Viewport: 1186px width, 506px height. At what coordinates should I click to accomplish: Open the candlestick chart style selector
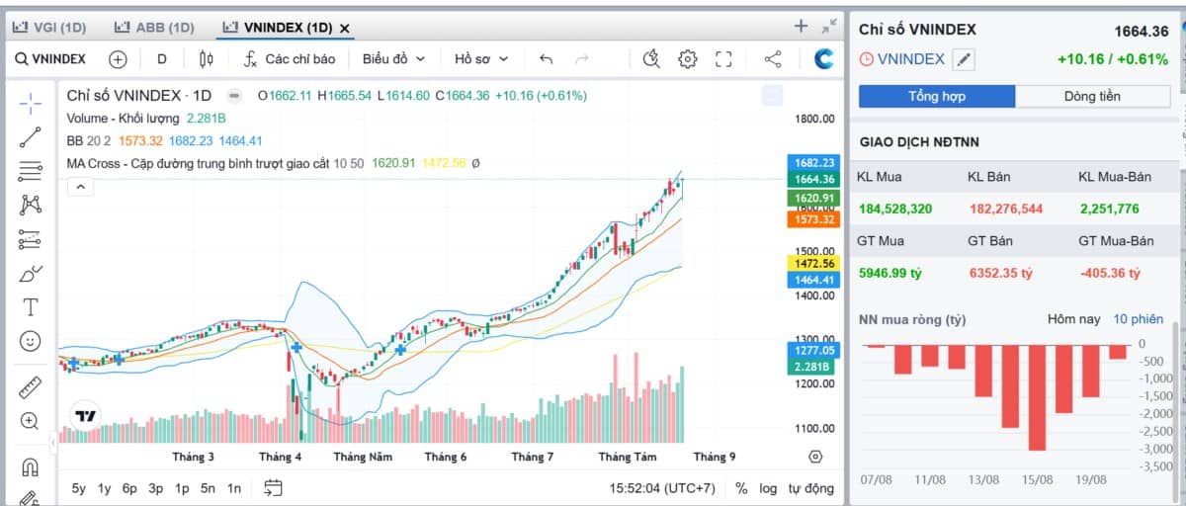tap(206, 59)
